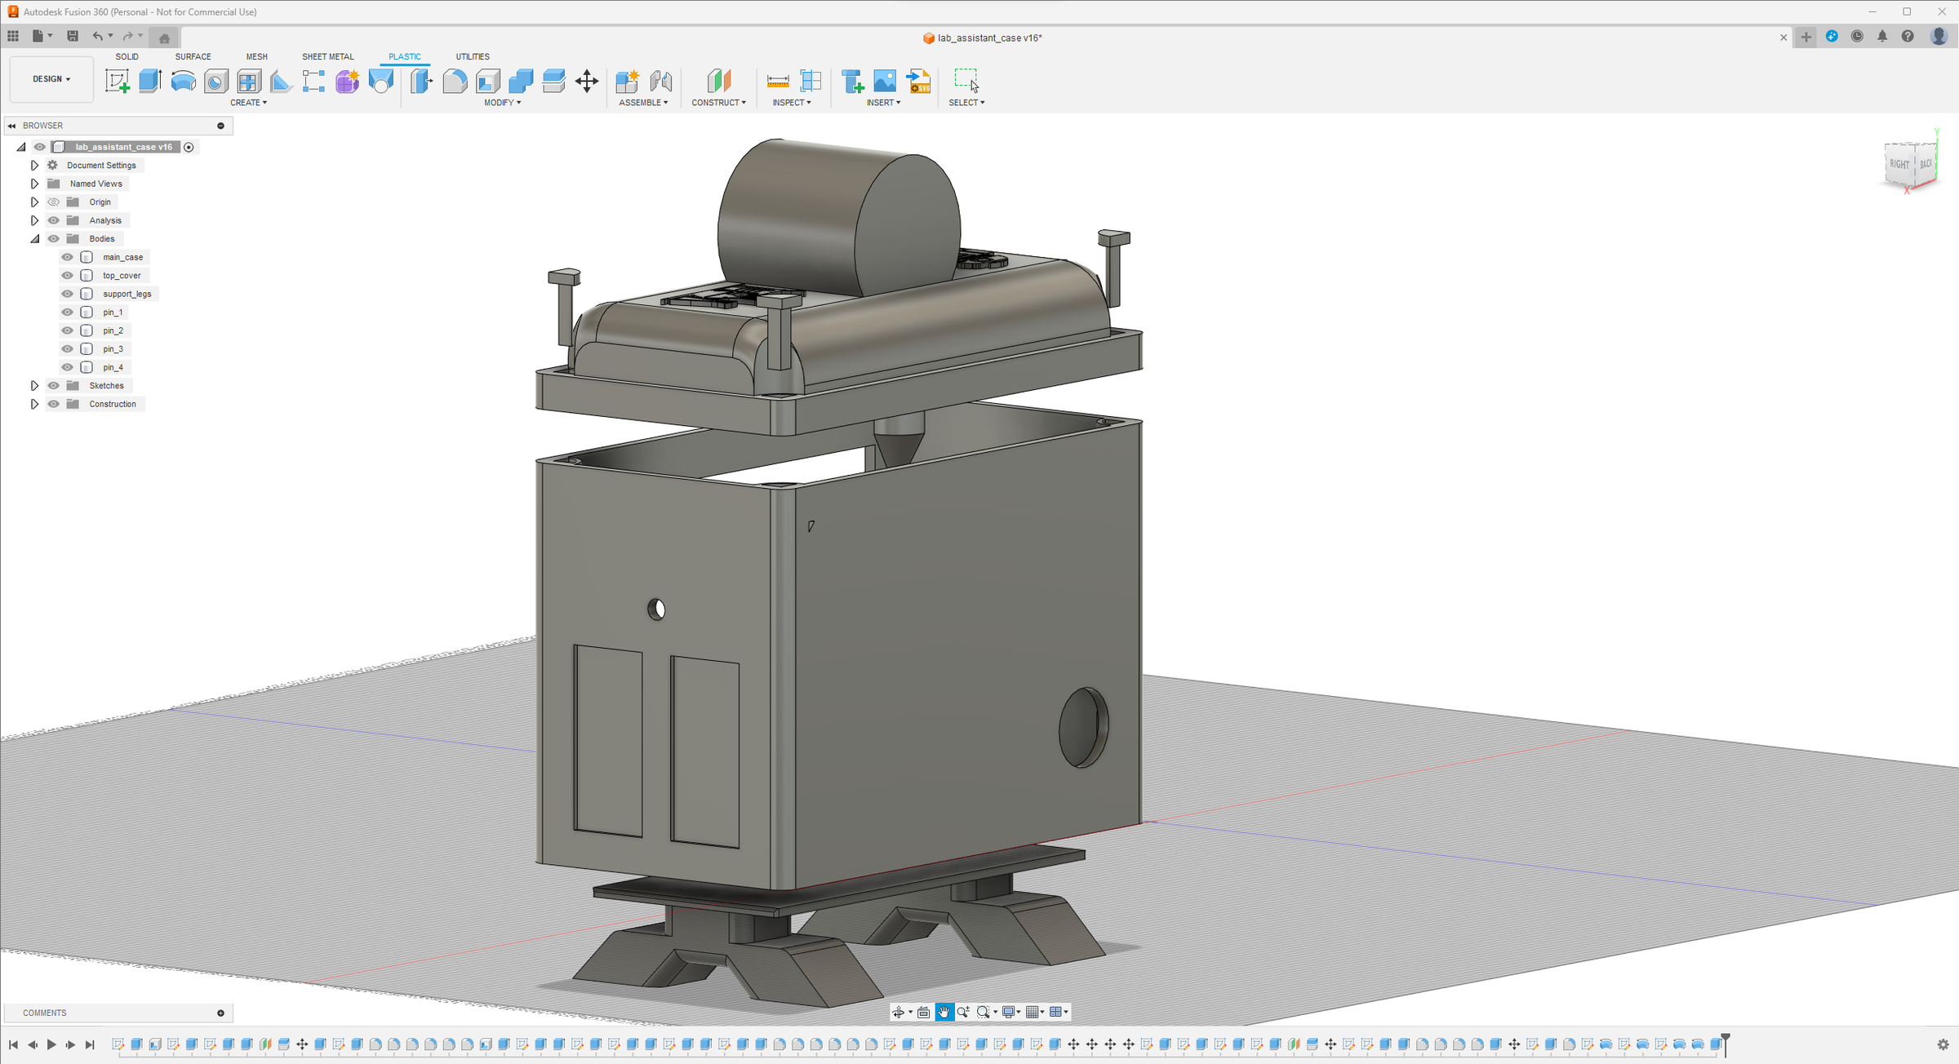Open the DESIGN workspace dropdown

(x=51, y=78)
